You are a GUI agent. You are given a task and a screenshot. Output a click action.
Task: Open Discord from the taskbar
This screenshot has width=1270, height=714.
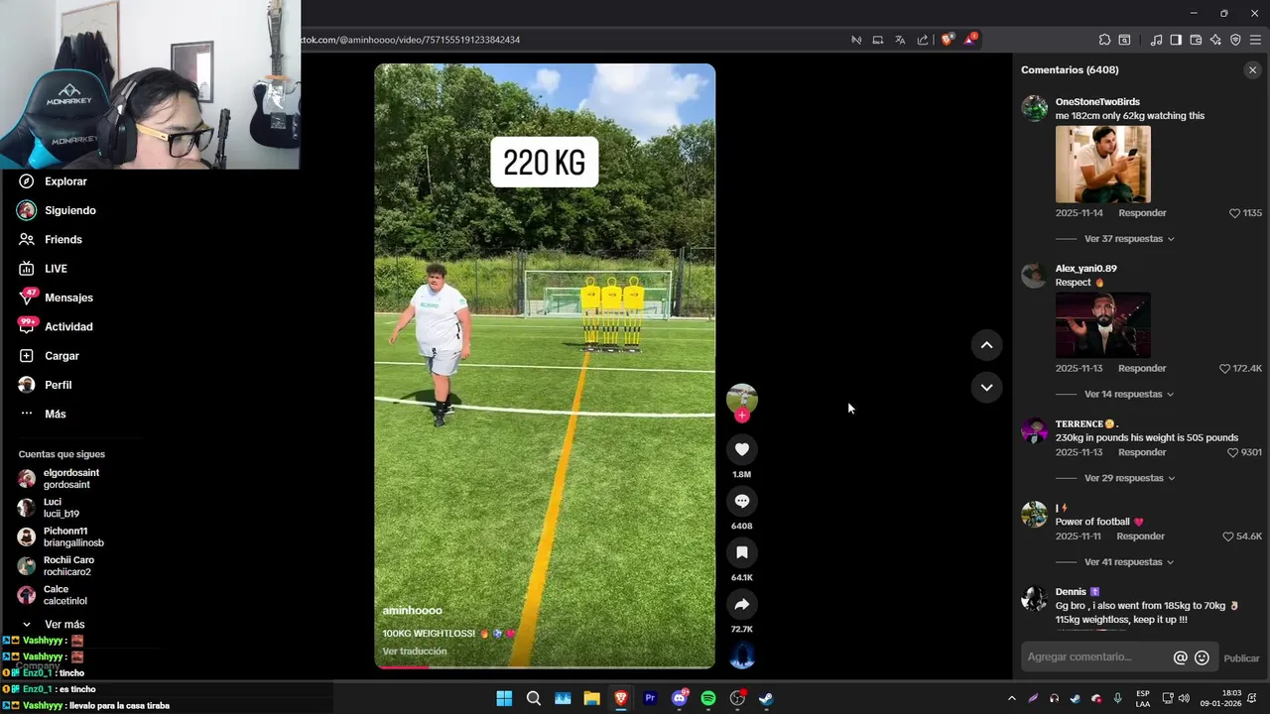[x=680, y=698]
